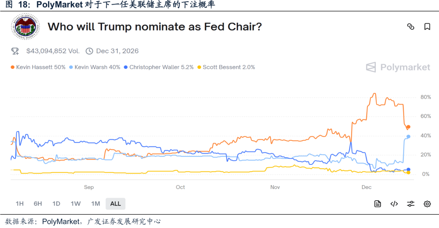Select the ALL time range

pyautogui.click(x=115, y=204)
